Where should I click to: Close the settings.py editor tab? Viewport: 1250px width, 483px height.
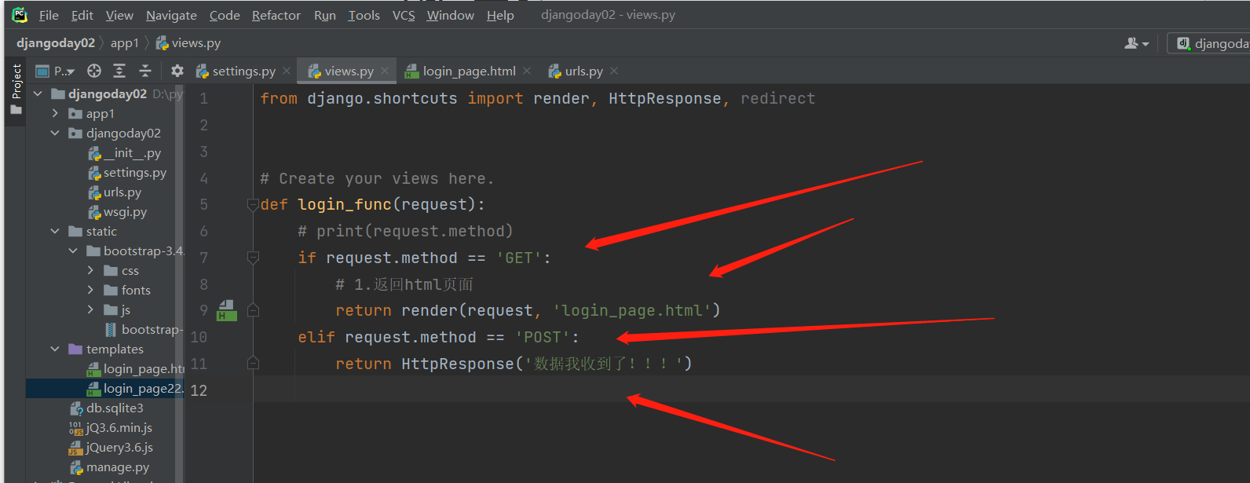(x=287, y=71)
